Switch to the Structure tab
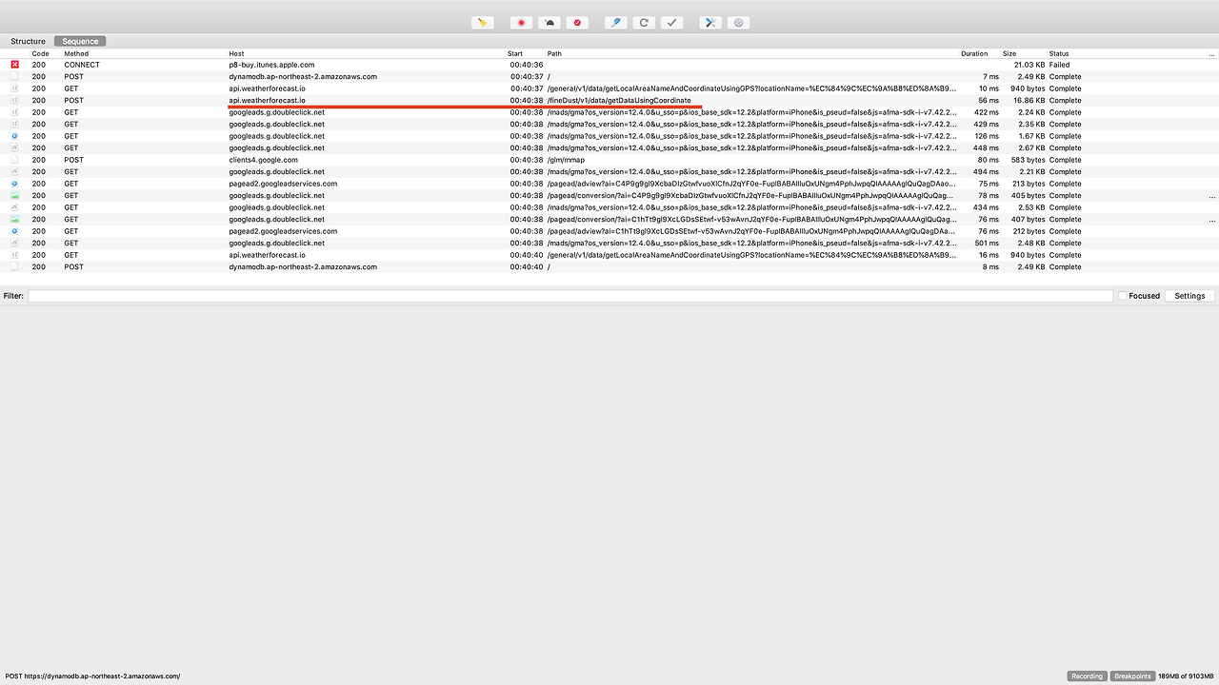 (28, 41)
